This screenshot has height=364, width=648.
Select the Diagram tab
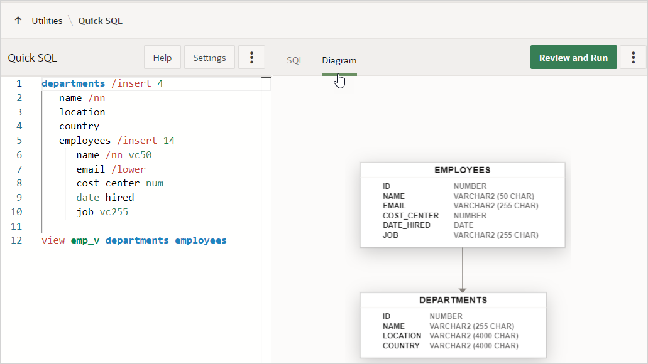click(x=339, y=60)
